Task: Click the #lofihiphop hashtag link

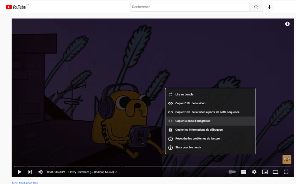Action: 25,183
